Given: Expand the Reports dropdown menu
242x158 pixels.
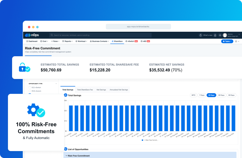Looking at the screenshot, I should tap(68, 41).
